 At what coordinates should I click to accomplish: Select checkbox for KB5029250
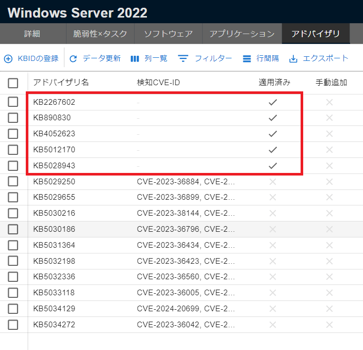(x=13, y=182)
